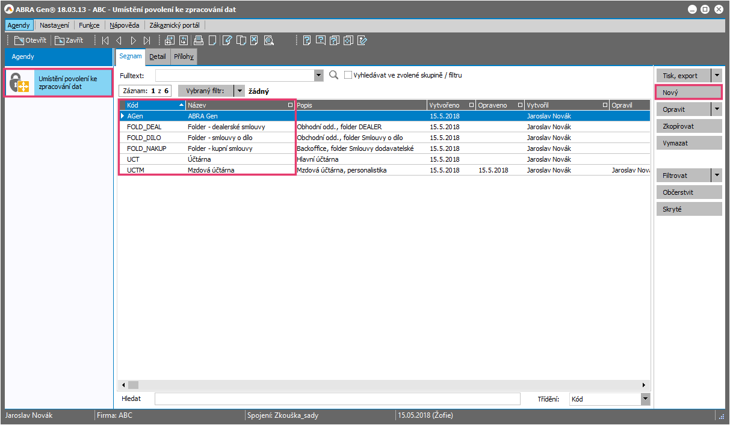The image size is (730, 425).
Task: Click the next record arrow icon
Action: [133, 41]
